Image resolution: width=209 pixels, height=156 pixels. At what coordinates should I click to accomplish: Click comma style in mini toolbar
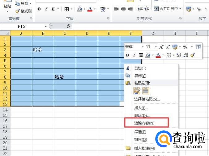[x=192, y=47]
